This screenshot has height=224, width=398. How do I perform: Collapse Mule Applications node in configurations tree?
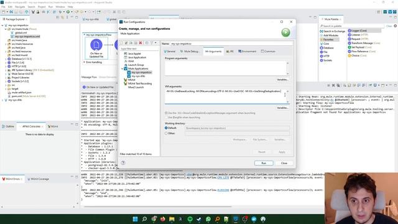click(x=123, y=69)
